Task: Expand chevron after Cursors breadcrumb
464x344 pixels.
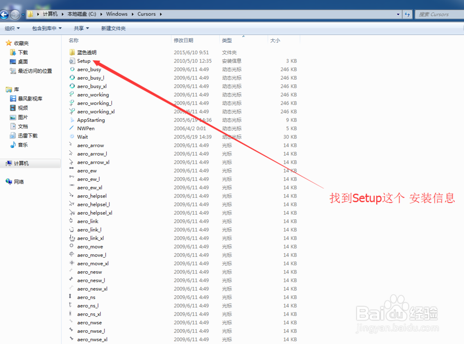Action: [161, 14]
